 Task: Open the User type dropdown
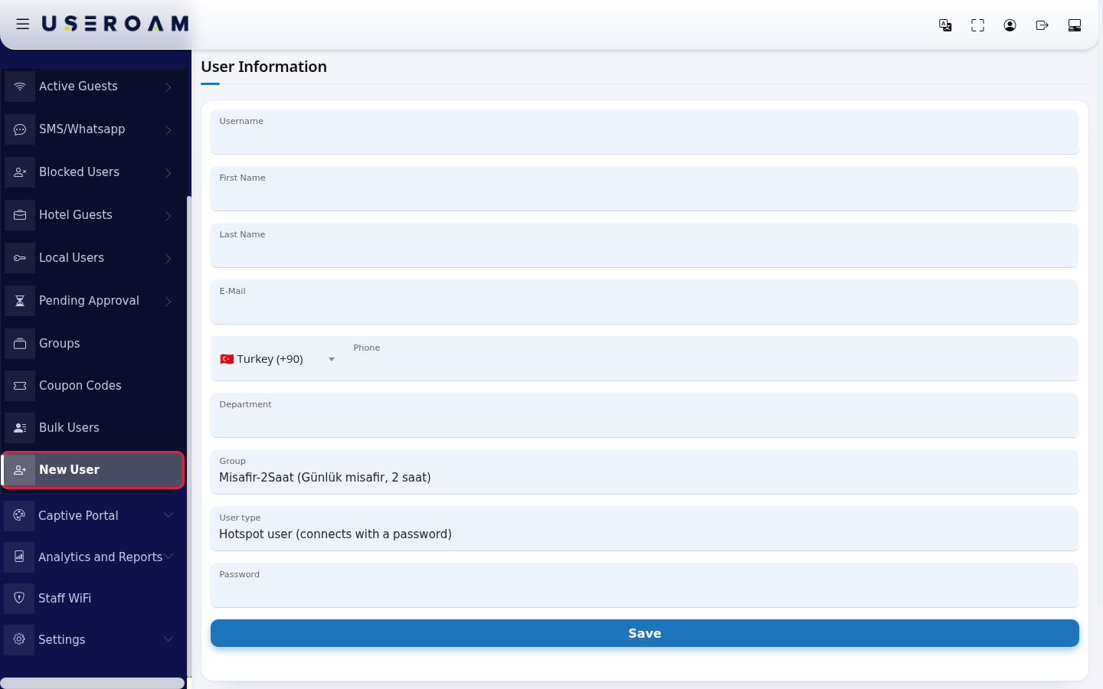[644, 528]
